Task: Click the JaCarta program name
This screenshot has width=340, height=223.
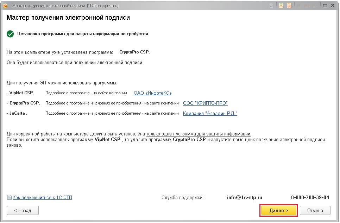Action: tap(17, 113)
